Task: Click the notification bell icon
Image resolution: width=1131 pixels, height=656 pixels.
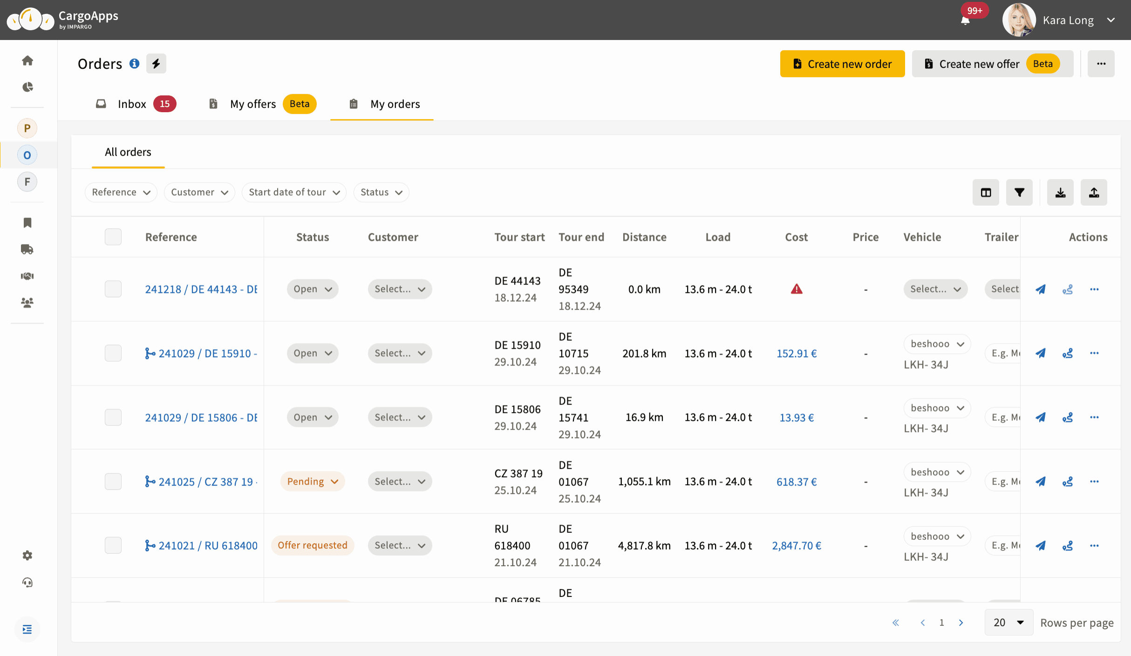Action: [965, 20]
